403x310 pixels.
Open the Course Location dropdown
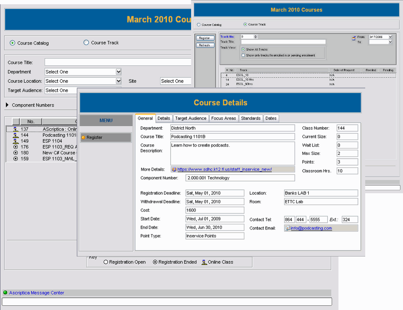tap(118, 81)
